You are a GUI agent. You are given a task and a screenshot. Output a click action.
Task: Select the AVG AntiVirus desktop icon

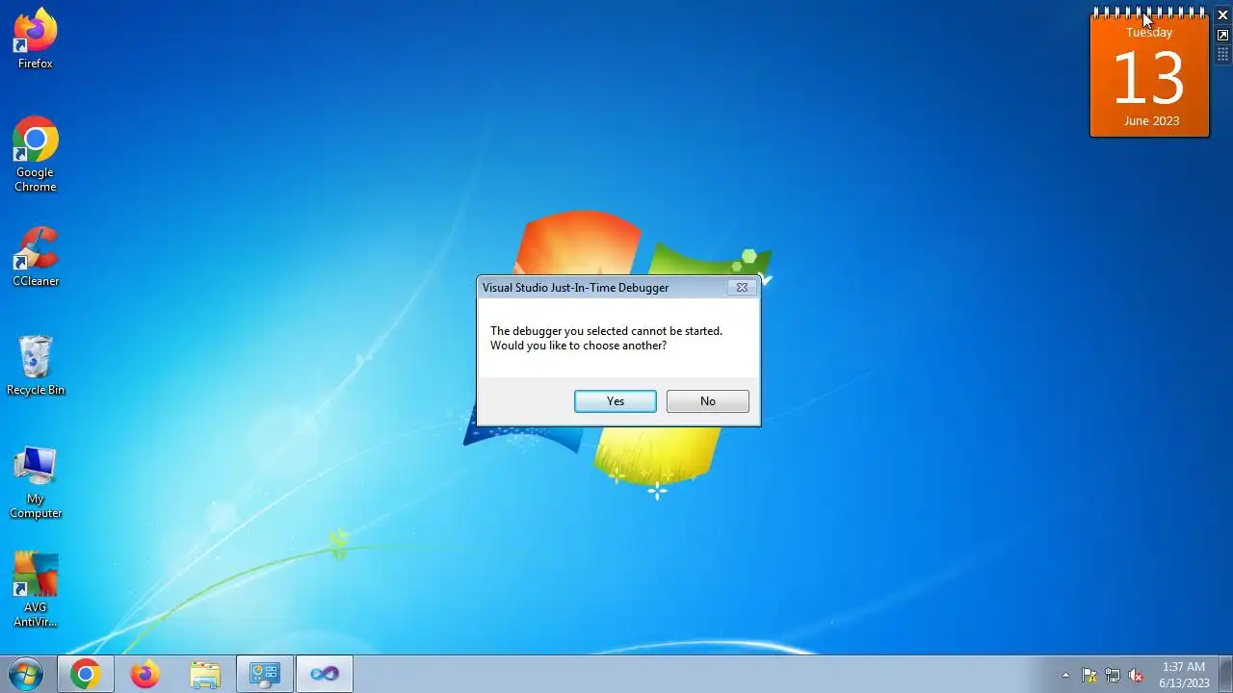coord(36,589)
